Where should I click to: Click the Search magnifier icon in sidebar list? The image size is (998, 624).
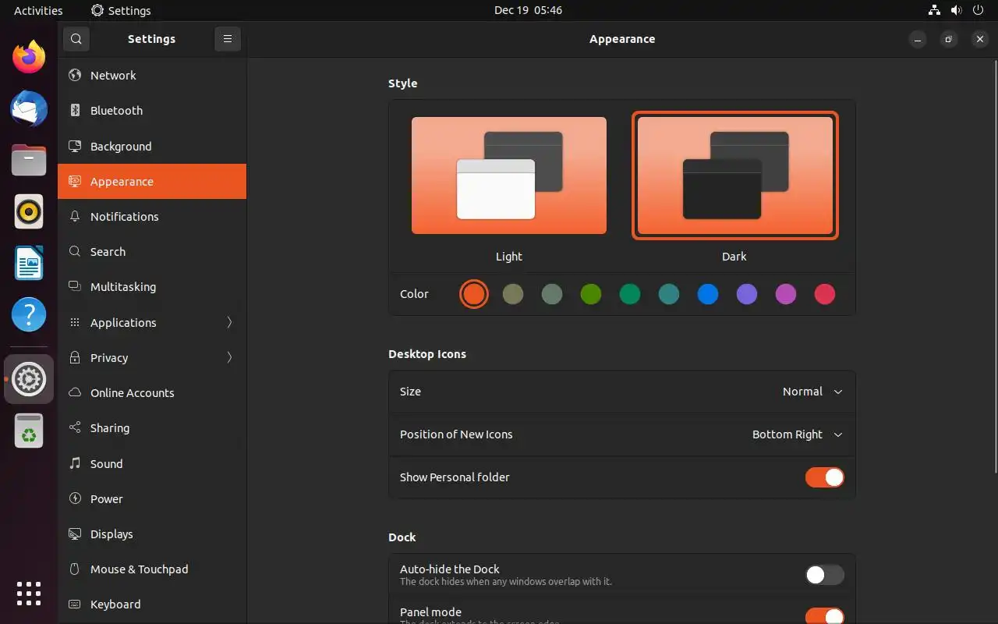[75, 251]
